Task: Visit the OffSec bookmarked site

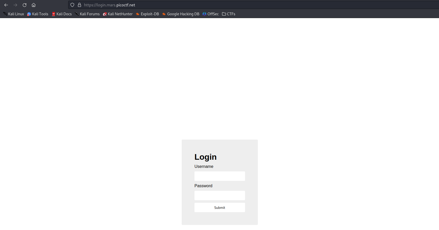Action: pyautogui.click(x=211, y=14)
